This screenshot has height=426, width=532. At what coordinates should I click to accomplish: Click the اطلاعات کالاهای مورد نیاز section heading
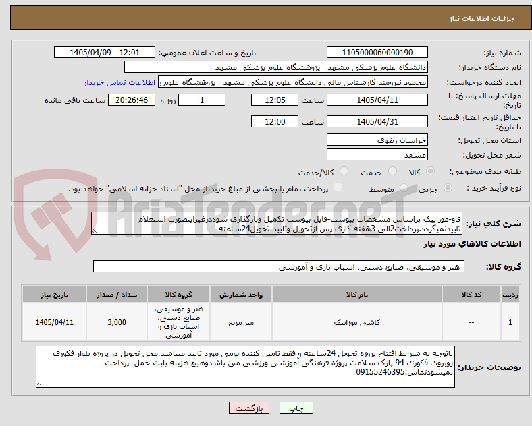(472, 244)
